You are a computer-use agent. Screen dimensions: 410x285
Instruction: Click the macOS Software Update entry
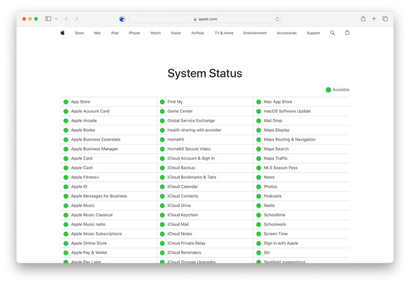click(x=287, y=111)
